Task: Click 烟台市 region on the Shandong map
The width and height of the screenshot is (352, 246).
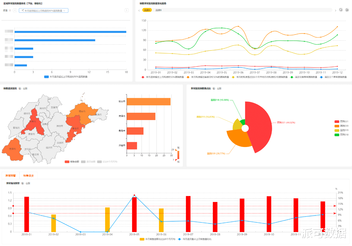Action: click(82, 111)
